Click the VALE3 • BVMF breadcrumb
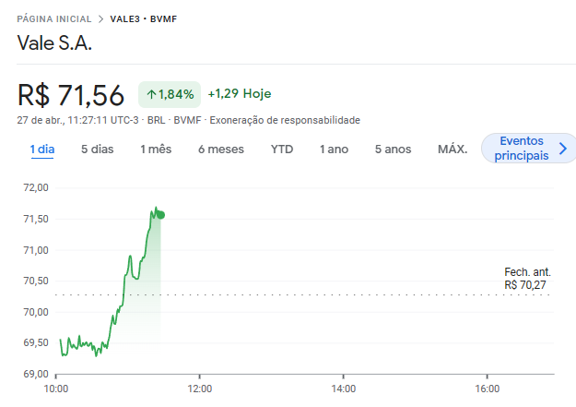Image resolution: width=576 pixels, height=407 pixels. [141, 18]
